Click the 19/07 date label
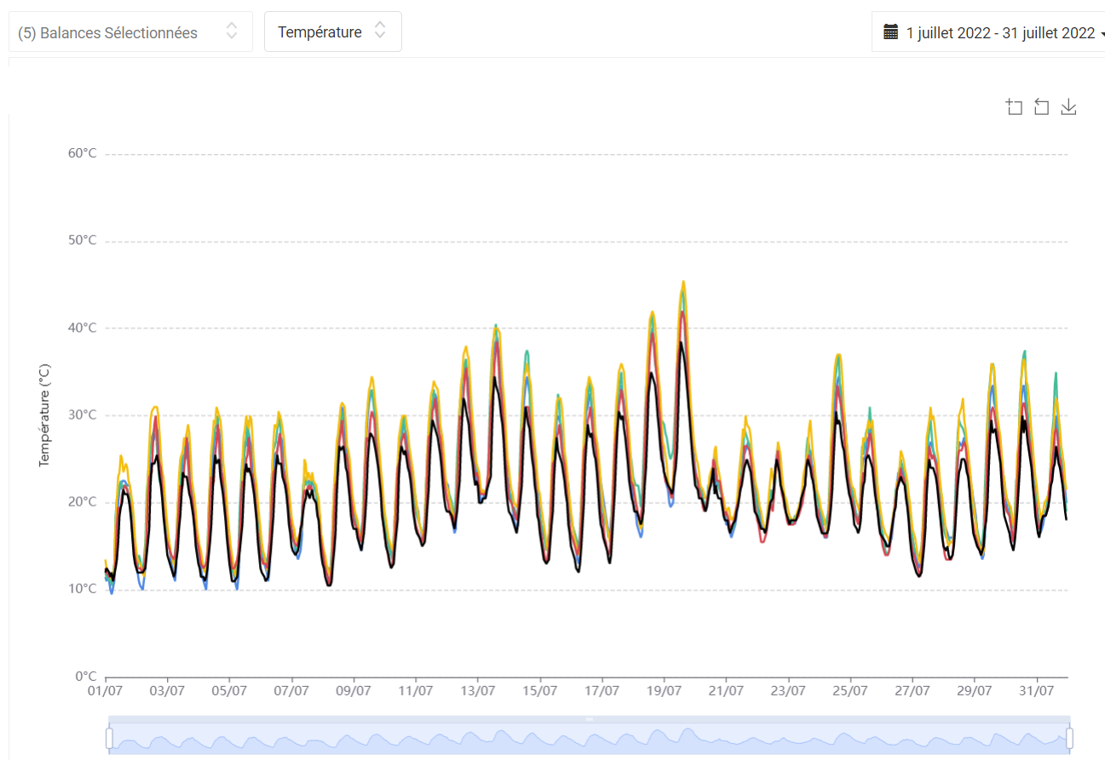The height and width of the screenshot is (760, 1105). pos(664,691)
